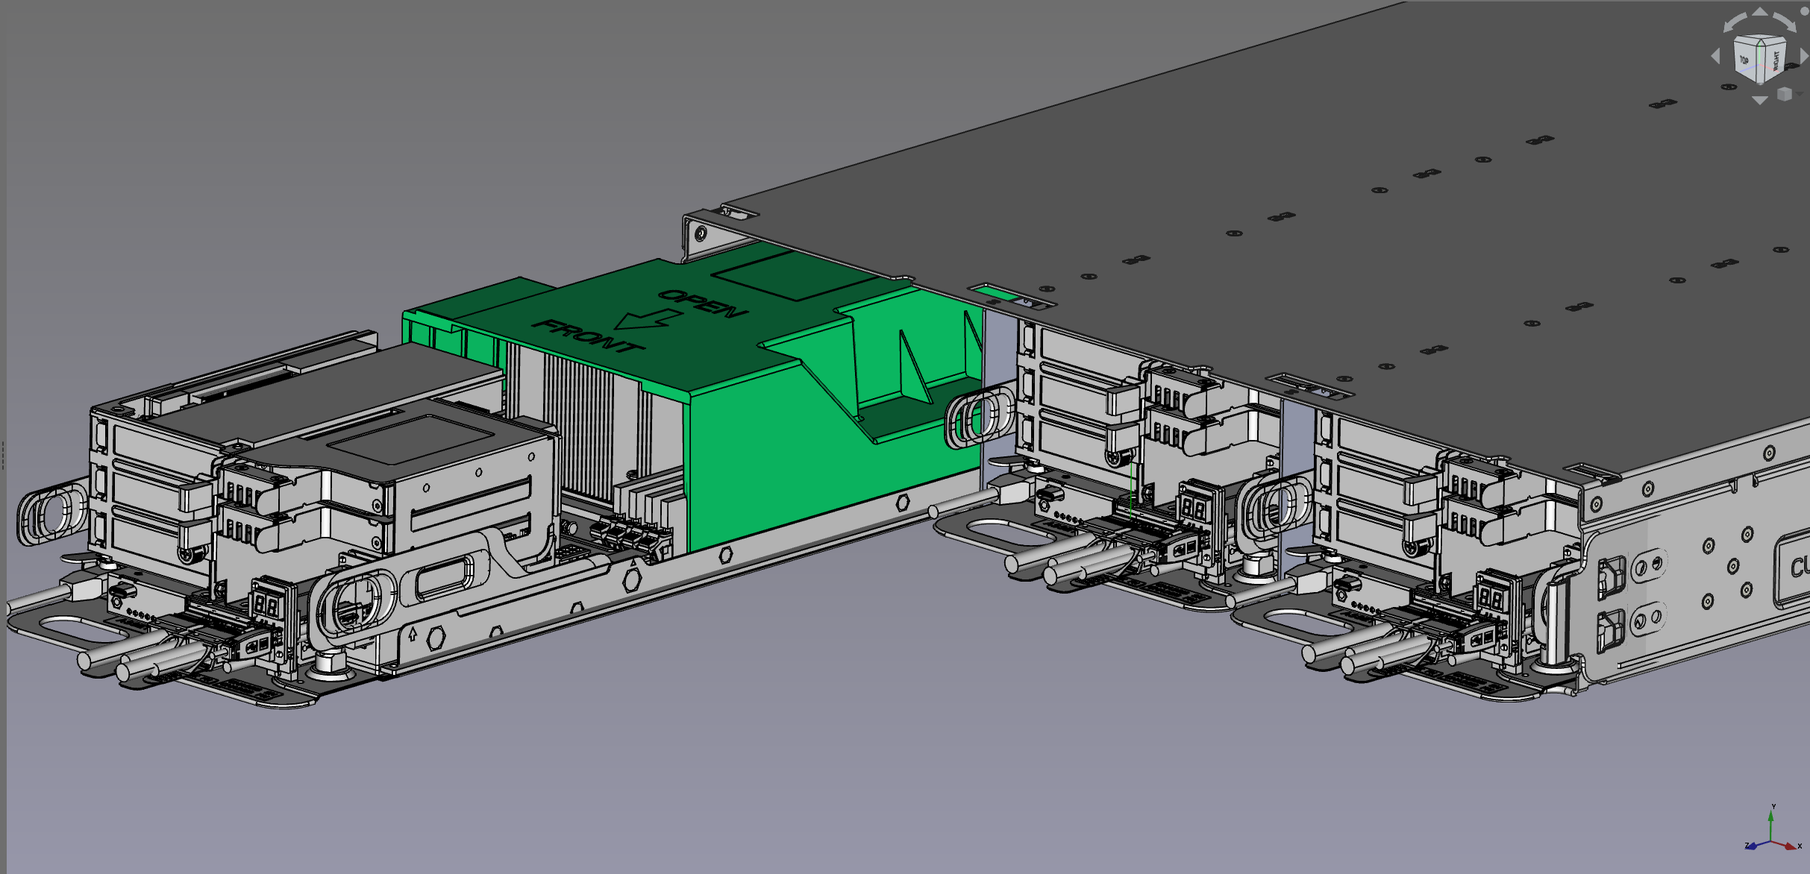Click the navigation cube's right arrow
The image size is (1810, 874).
coord(1804,56)
